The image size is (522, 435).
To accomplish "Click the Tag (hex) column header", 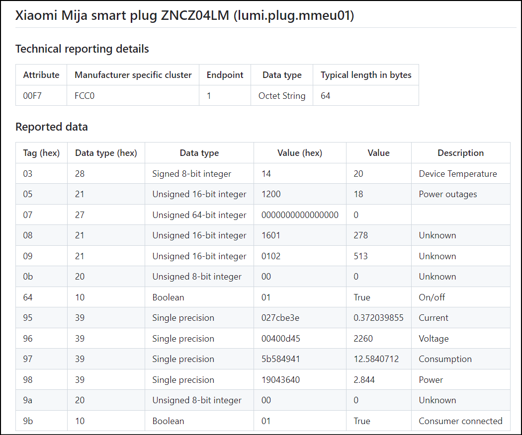I will coord(41,153).
